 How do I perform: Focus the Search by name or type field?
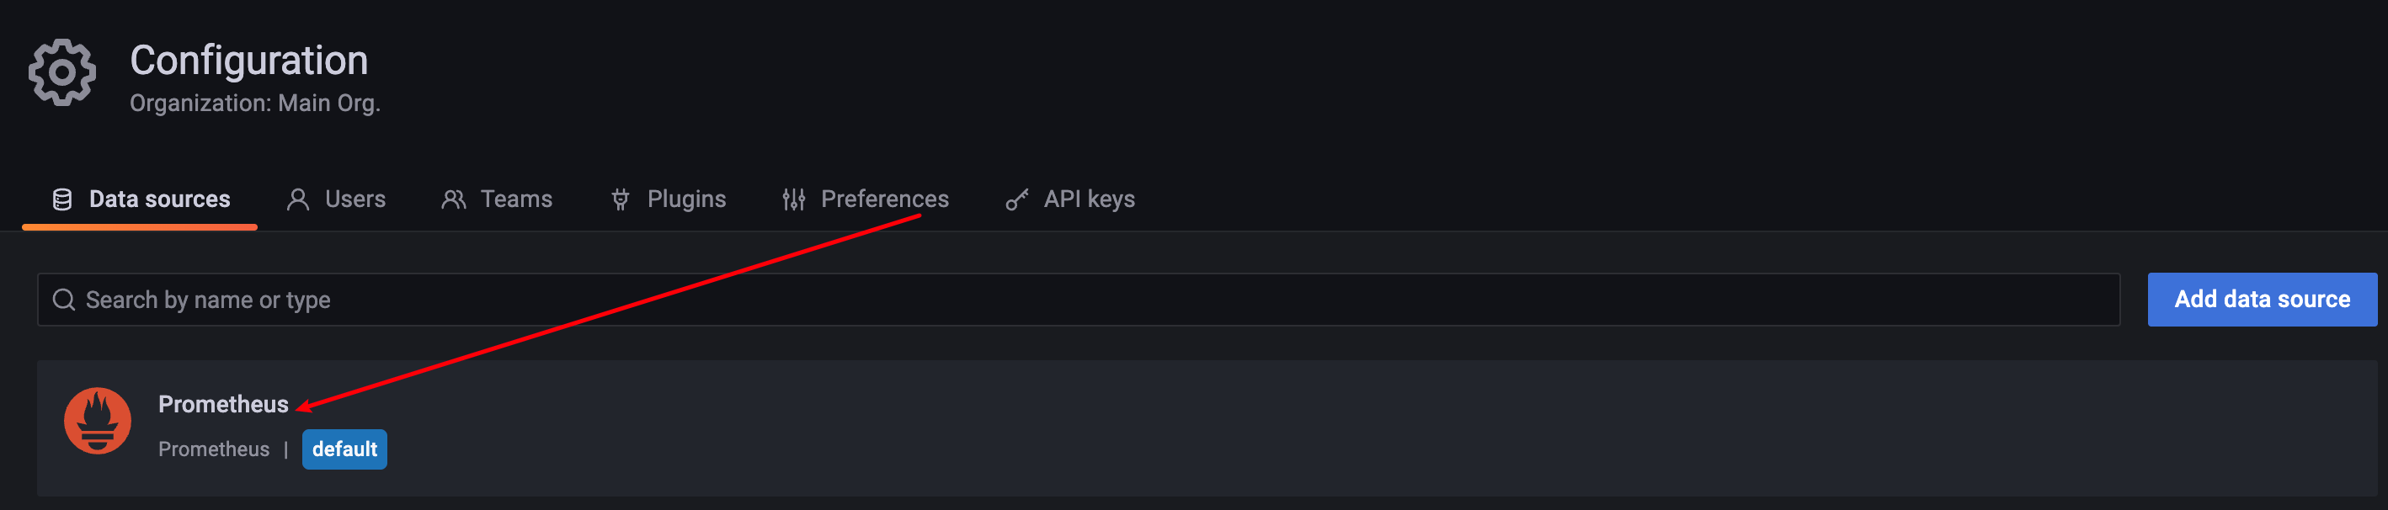click(1075, 300)
